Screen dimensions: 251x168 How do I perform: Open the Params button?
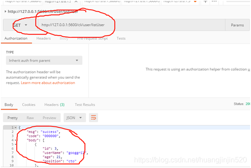coord(237,25)
